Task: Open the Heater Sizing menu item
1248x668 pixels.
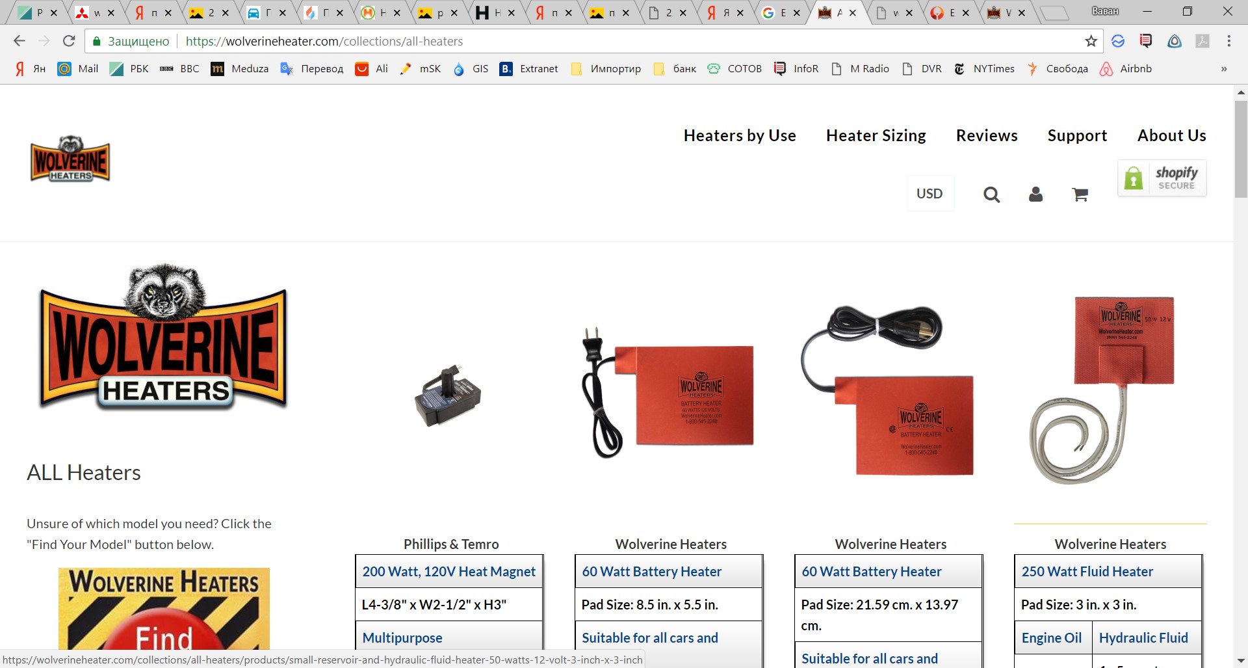Action: tap(876, 135)
